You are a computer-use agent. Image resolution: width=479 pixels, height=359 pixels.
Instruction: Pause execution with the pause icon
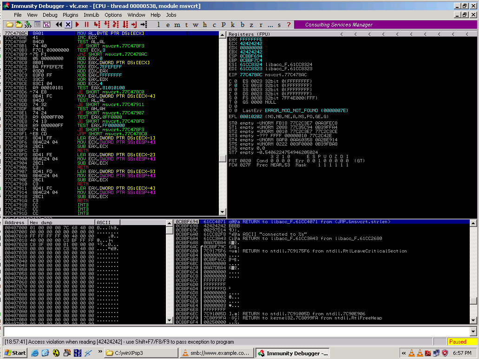[x=86, y=24]
